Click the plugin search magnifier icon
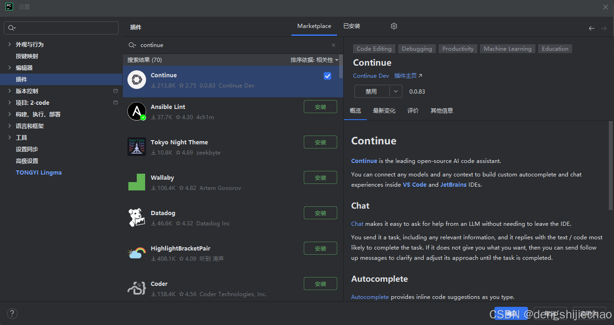The image size is (614, 325). [x=133, y=45]
